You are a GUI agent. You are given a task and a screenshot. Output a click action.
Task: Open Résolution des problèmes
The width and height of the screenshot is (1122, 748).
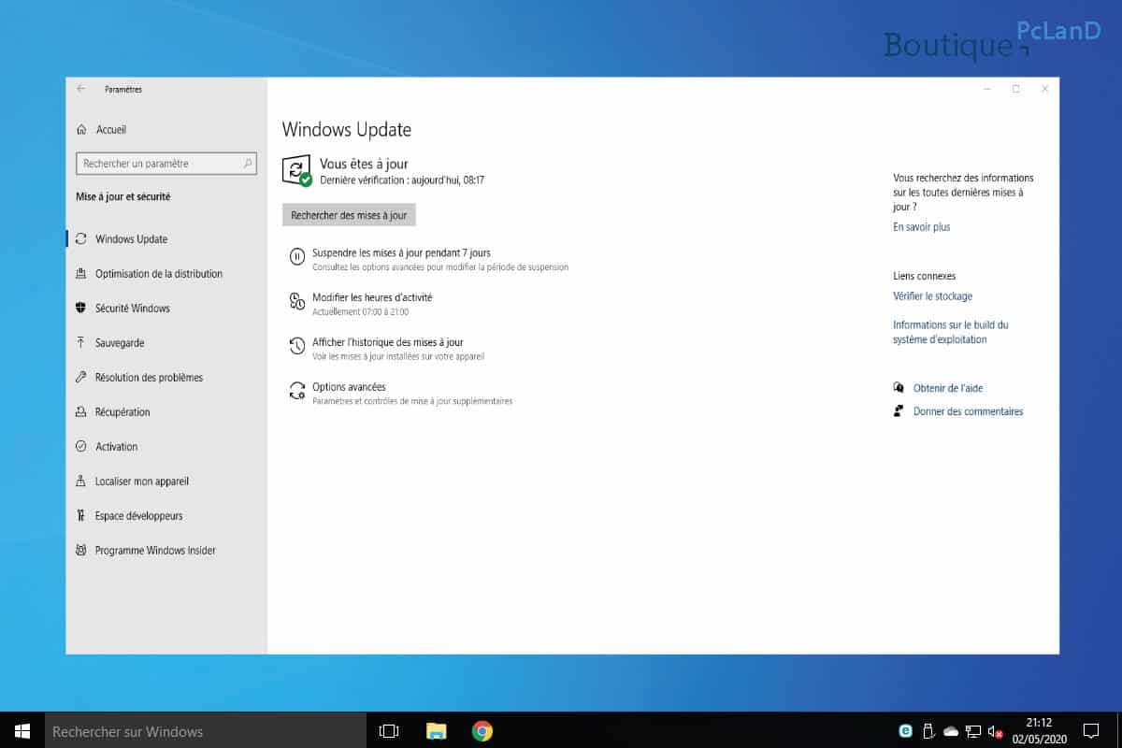(139, 378)
